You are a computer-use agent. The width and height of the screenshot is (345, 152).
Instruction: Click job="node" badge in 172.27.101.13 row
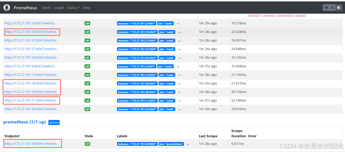[167, 75]
